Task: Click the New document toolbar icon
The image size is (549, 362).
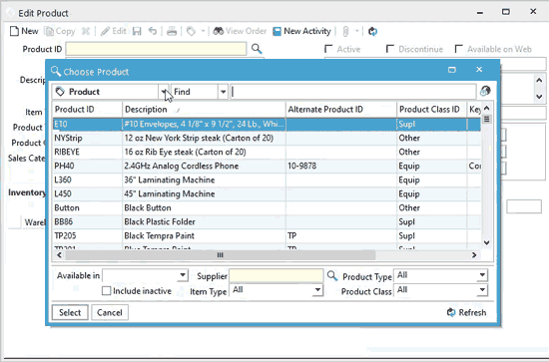Action: click(14, 31)
